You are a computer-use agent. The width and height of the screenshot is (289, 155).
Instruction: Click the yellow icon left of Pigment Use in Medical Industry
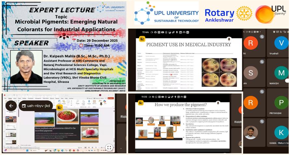142,39
